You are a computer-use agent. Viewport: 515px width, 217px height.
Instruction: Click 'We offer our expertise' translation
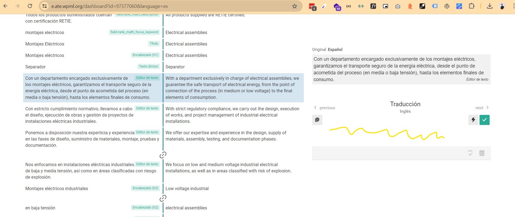pos(226,136)
